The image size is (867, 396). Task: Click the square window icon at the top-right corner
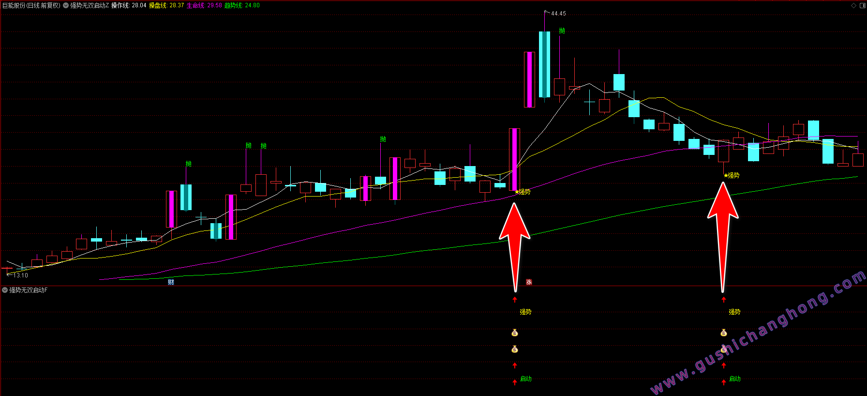pyautogui.click(x=862, y=6)
